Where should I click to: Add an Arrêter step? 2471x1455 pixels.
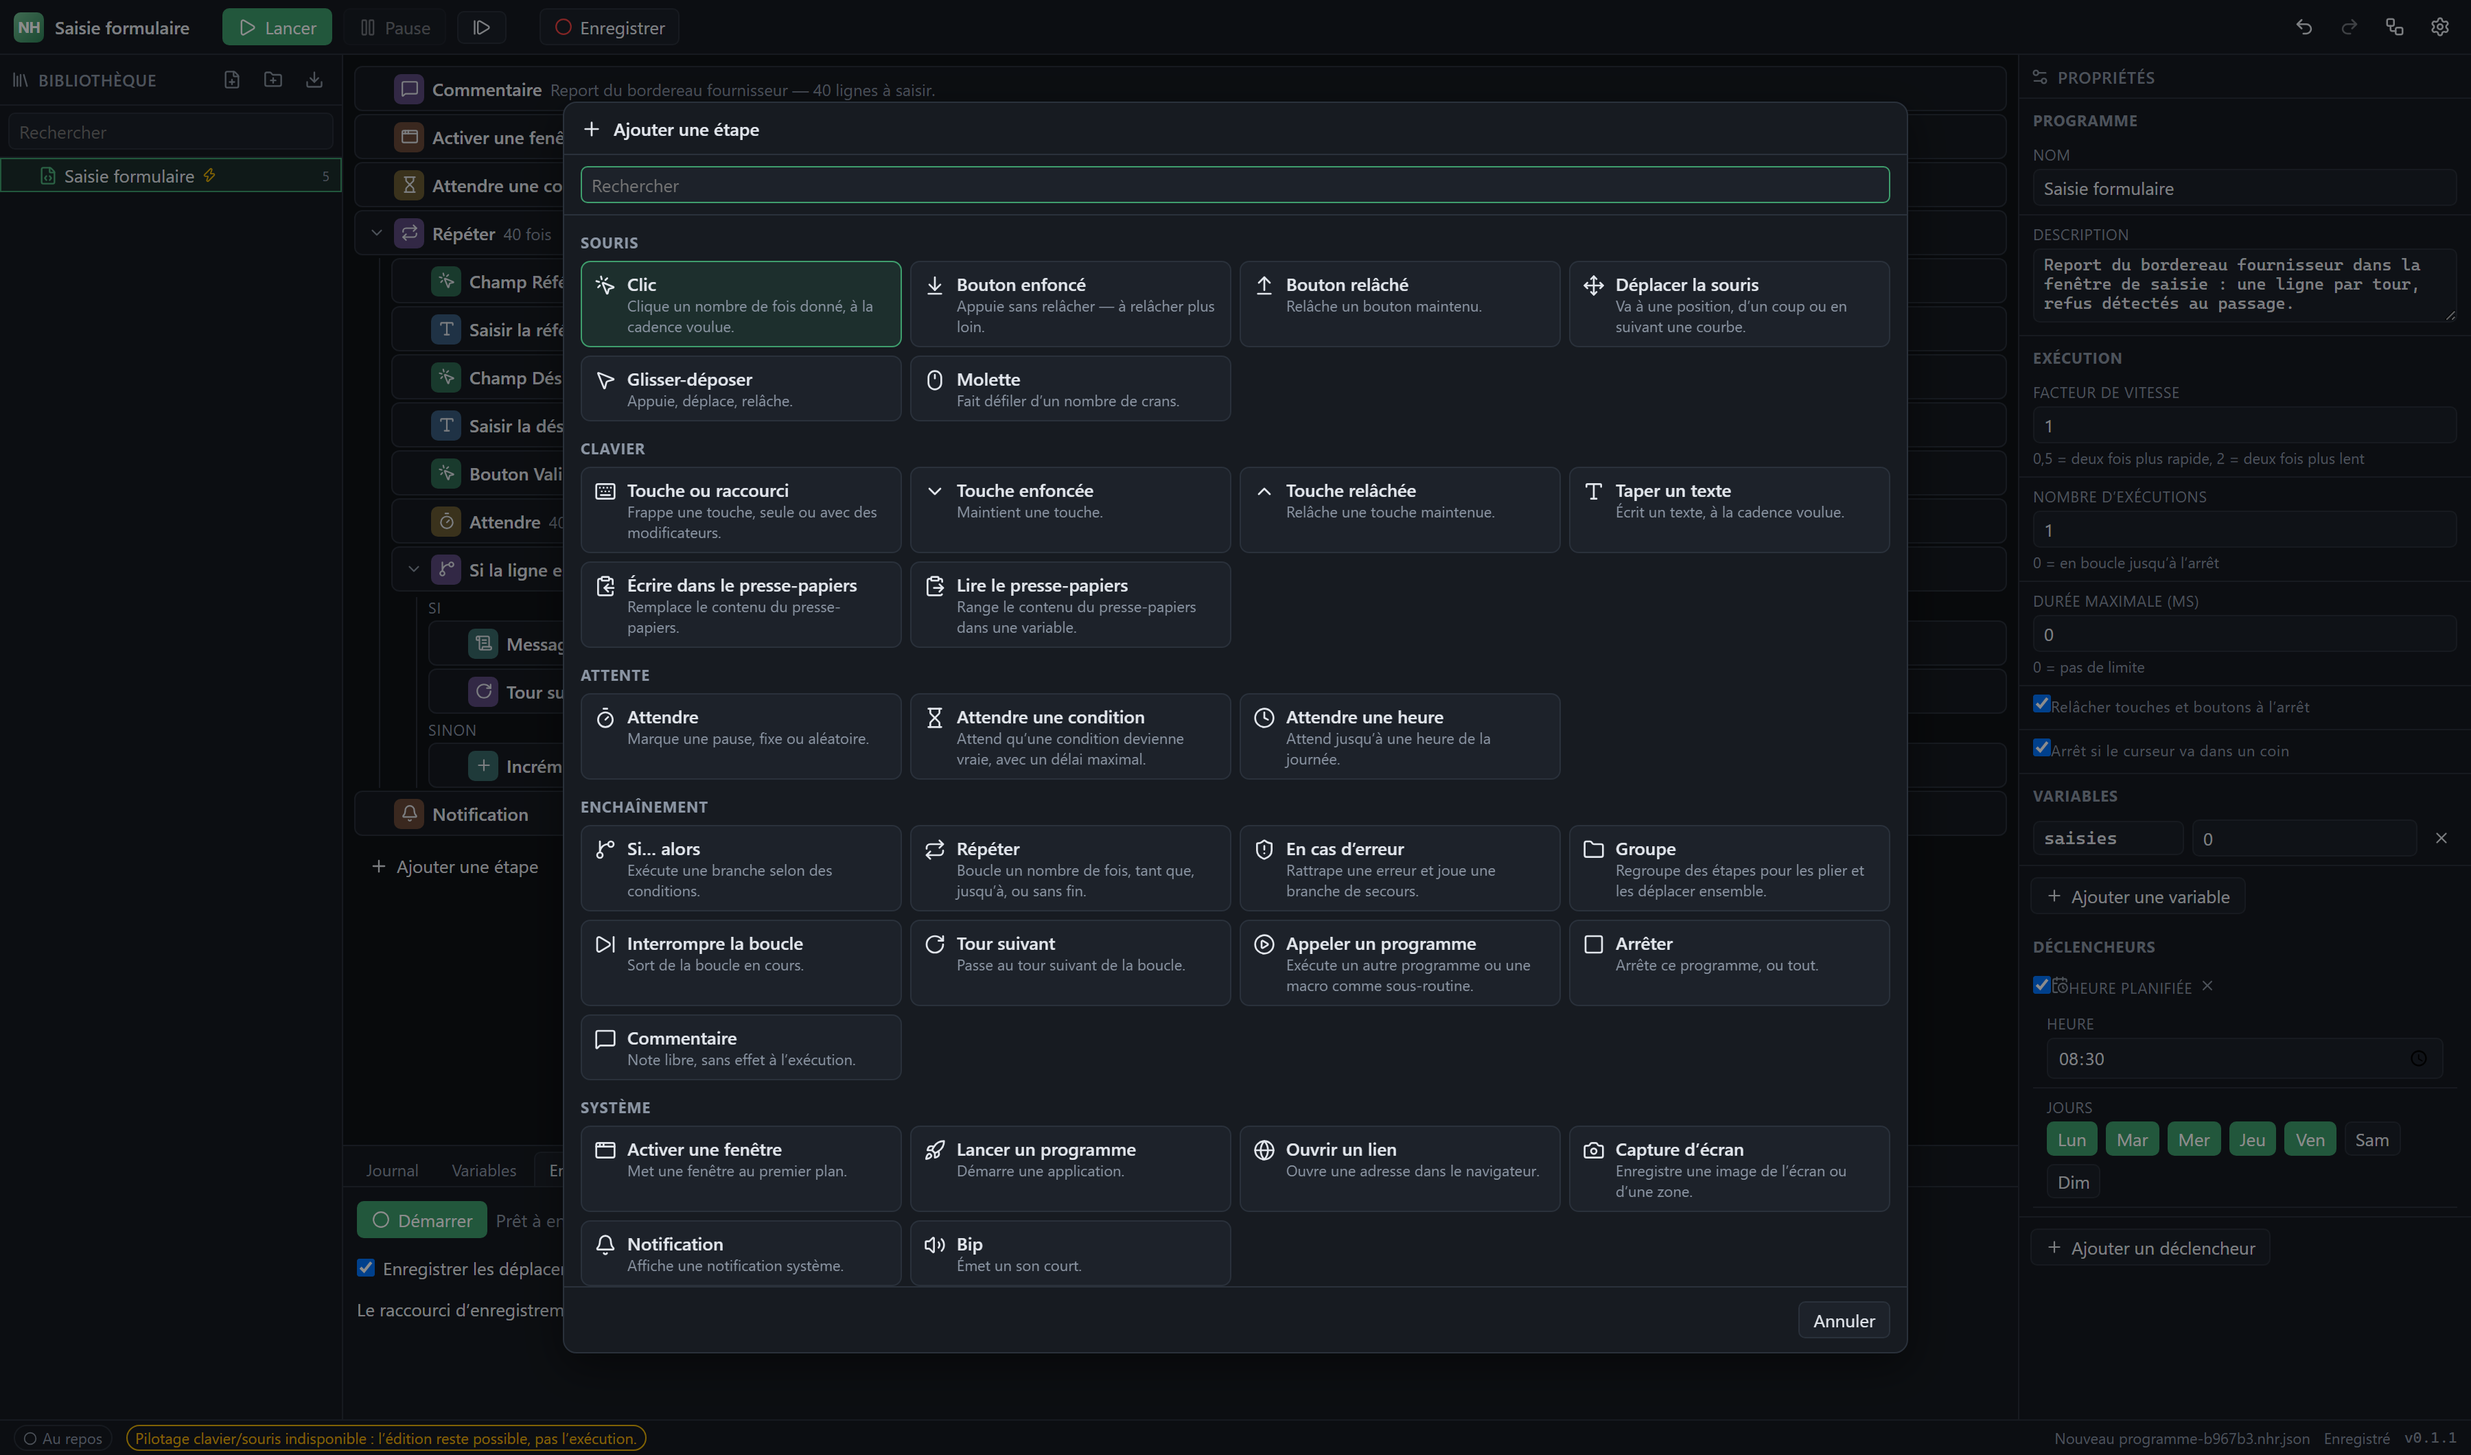(x=1729, y=963)
